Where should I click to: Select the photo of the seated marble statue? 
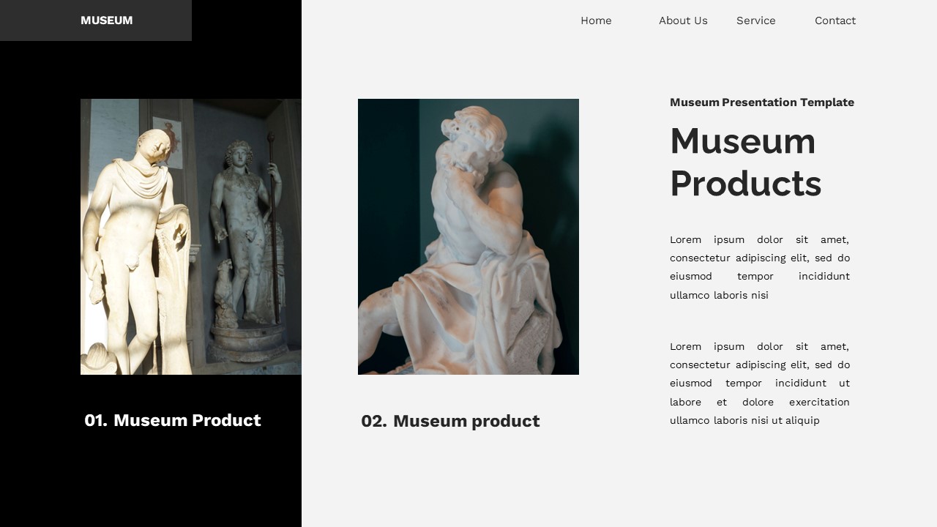pyautogui.click(x=468, y=236)
